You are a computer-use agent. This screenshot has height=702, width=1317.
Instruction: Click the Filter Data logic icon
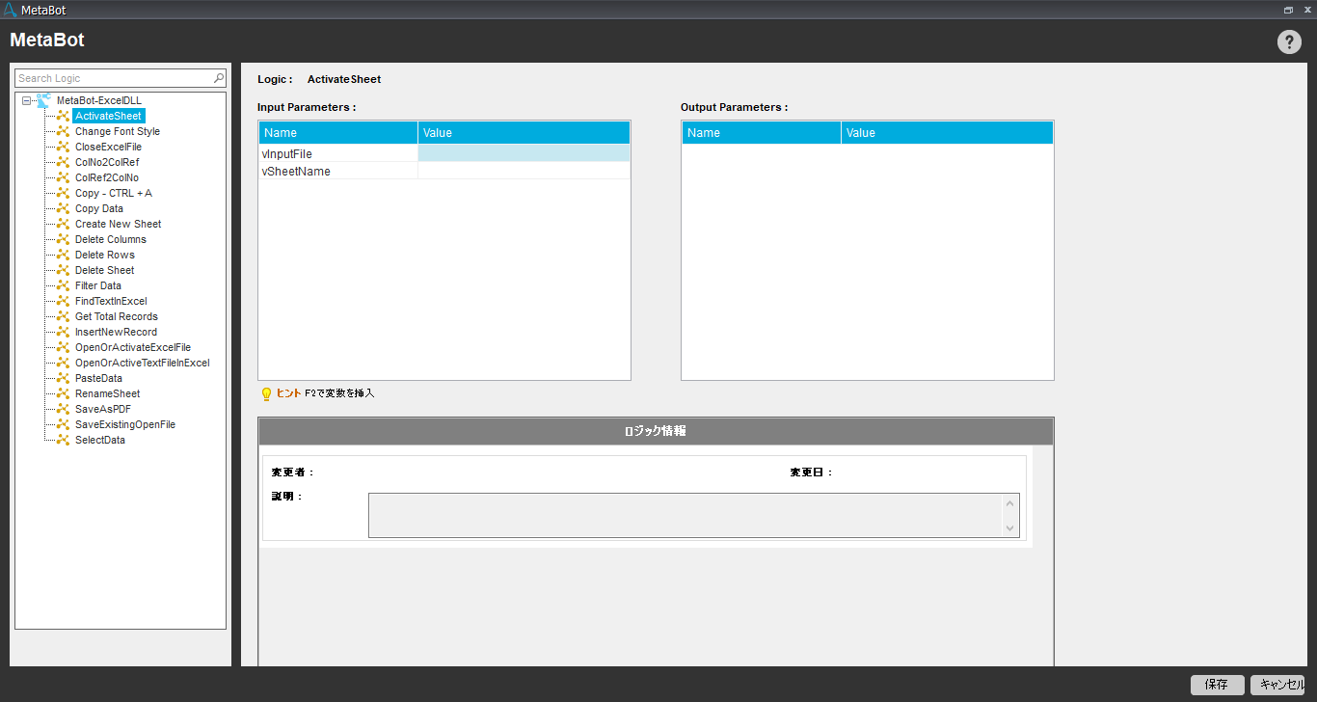[63, 285]
